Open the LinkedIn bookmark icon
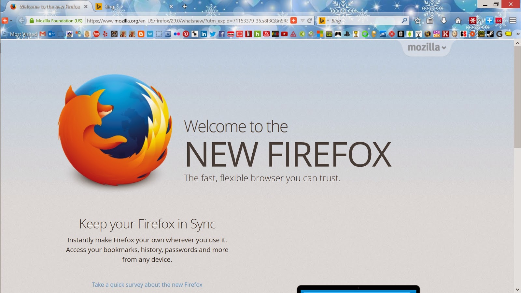The width and height of the screenshot is (521, 293). click(204, 34)
